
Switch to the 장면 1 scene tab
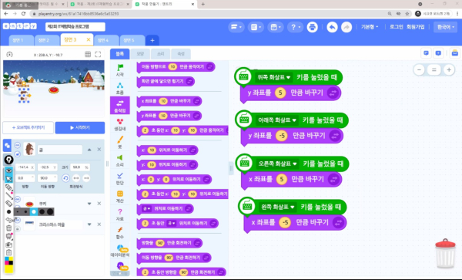coord(22,40)
